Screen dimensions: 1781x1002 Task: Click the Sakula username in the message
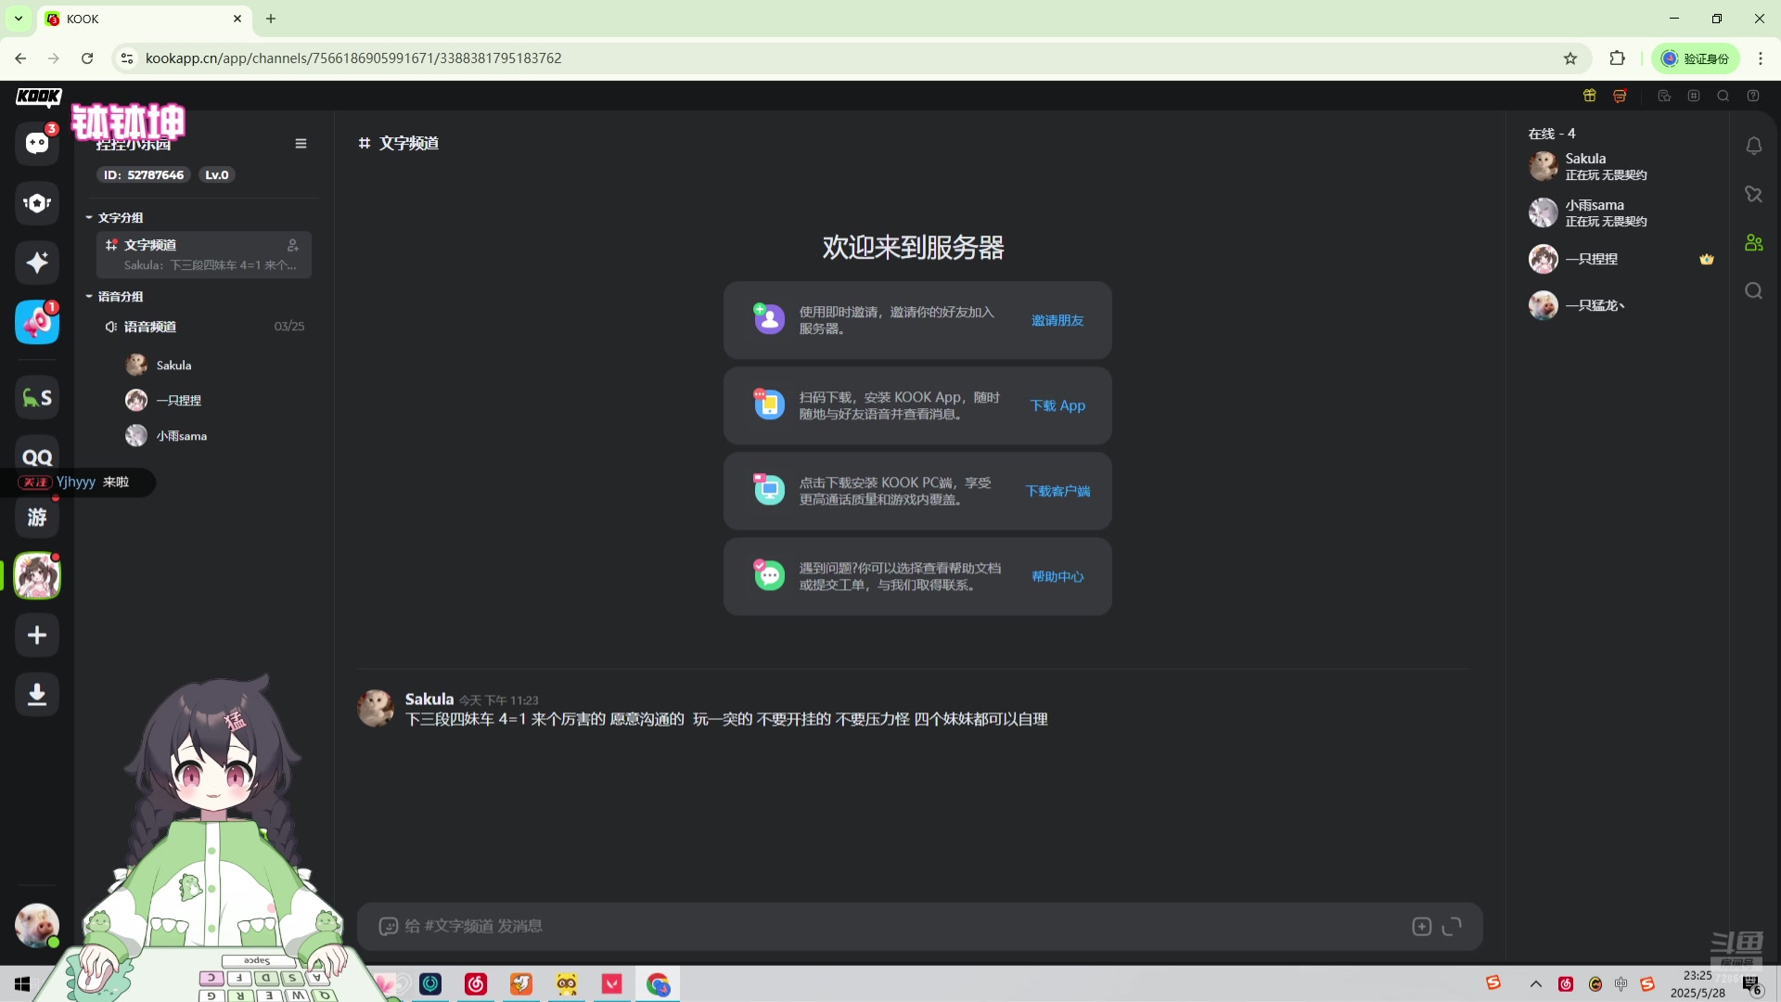tap(429, 699)
